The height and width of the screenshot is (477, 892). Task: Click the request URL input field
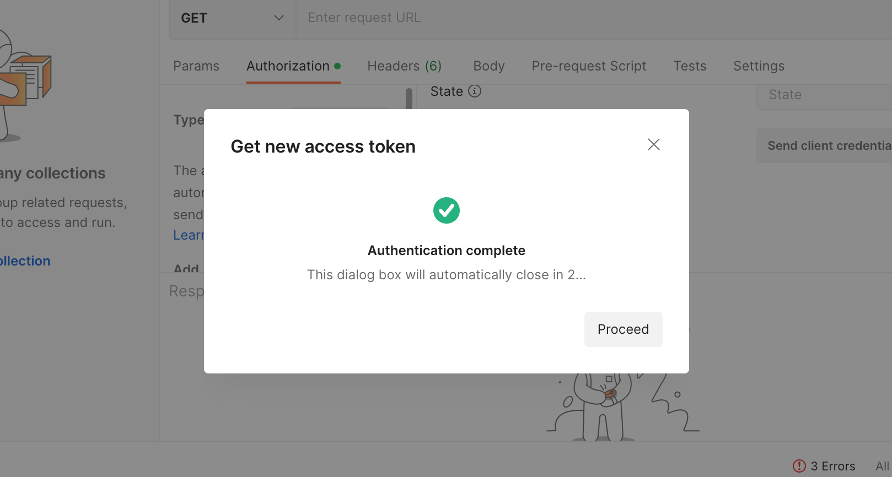tap(594, 18)
